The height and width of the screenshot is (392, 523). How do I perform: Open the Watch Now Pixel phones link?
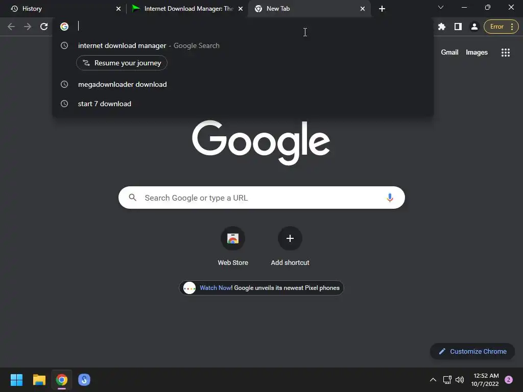click(x=261, y=288)
